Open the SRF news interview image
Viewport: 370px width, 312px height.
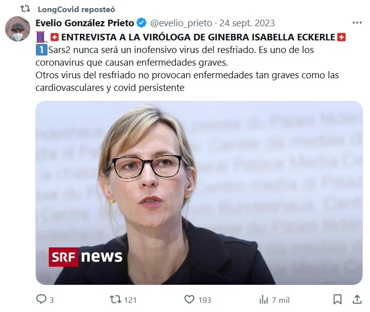[x=199, y=193]
